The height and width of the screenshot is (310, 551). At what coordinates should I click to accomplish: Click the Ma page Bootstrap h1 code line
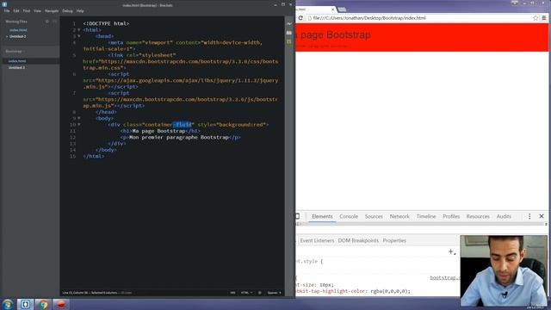[160, 131]
